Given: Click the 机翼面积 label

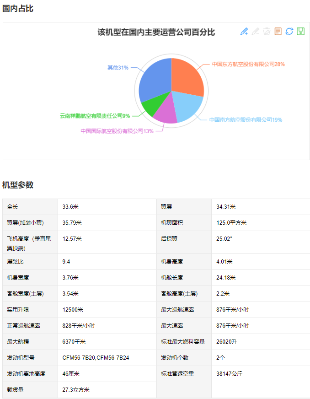Looking at the screenshot, I should click(172, 223).
